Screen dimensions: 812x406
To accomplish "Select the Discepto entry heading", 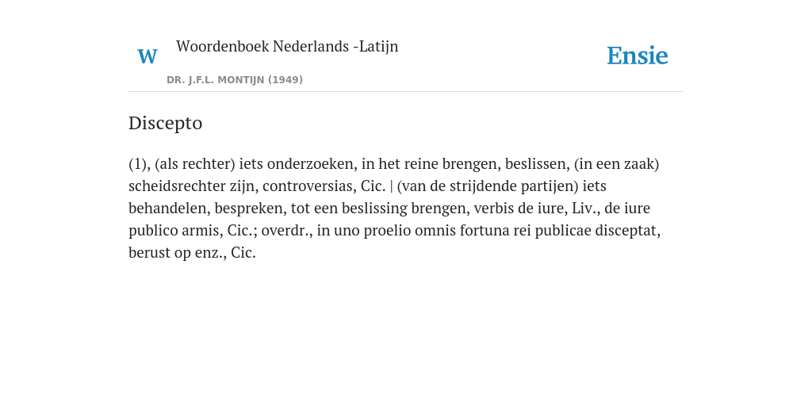I will coord(165,123).
